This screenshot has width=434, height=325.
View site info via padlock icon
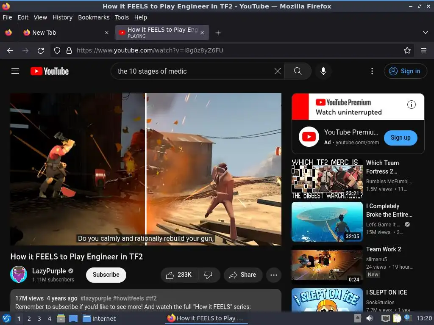point(69,51)
